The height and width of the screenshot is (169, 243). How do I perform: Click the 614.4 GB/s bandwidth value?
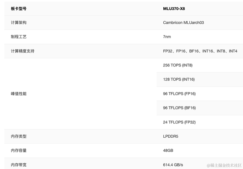coord(173,165)
